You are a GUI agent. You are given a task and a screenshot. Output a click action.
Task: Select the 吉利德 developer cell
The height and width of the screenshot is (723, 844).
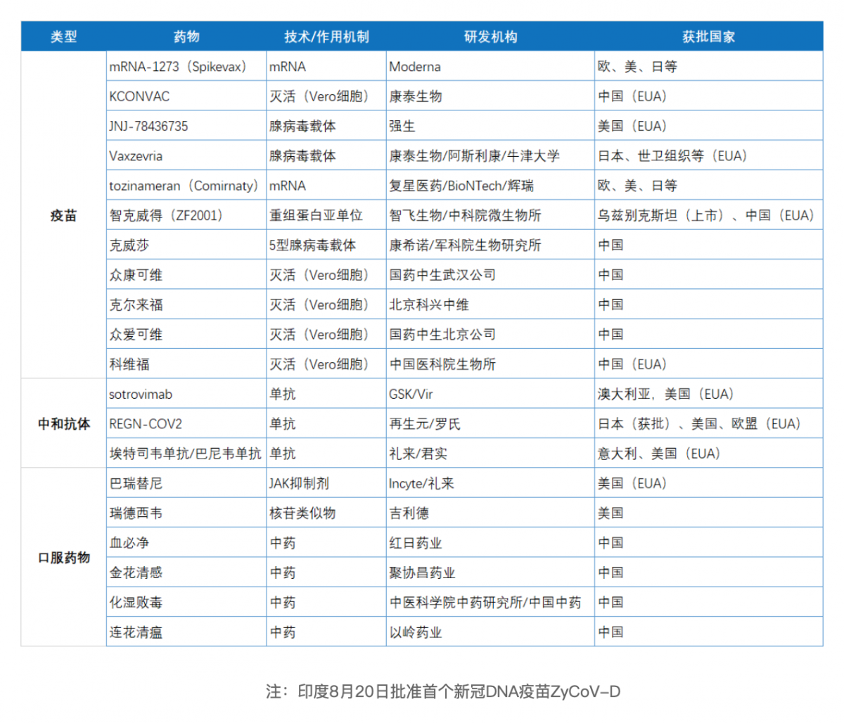point(490,513)
